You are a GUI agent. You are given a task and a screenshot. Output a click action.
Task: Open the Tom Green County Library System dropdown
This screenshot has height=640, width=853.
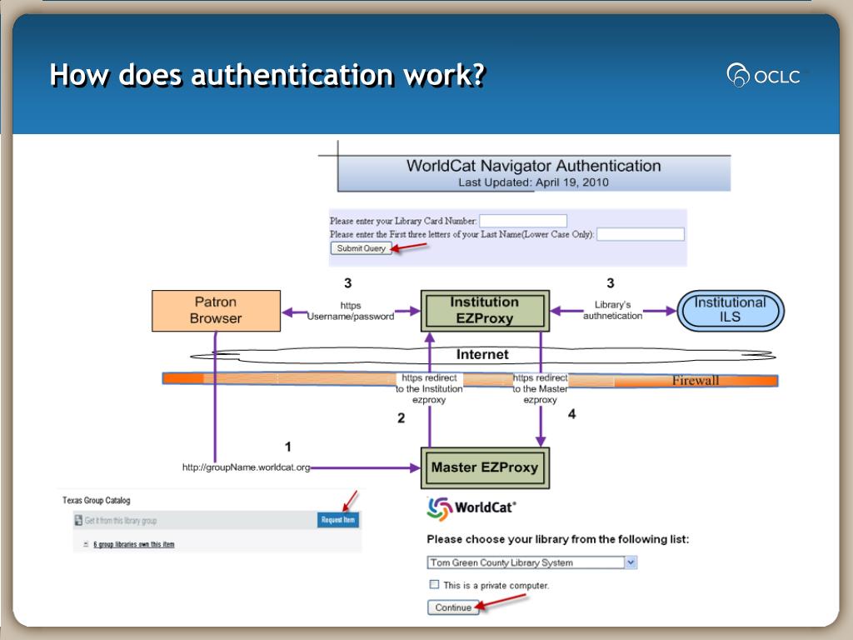pos(531,562)
